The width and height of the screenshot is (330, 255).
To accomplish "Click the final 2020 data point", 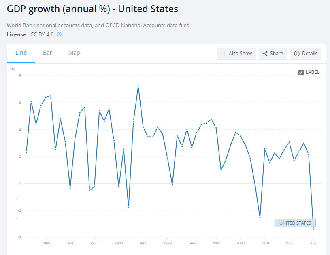I will 313,229.
